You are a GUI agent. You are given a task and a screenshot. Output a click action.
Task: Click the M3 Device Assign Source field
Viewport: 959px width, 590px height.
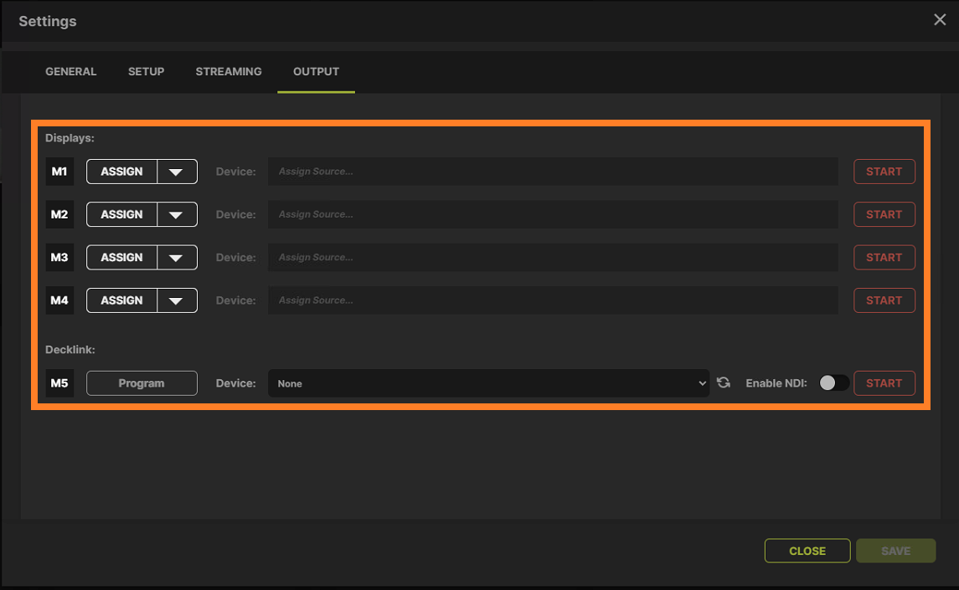coord(552,257)
